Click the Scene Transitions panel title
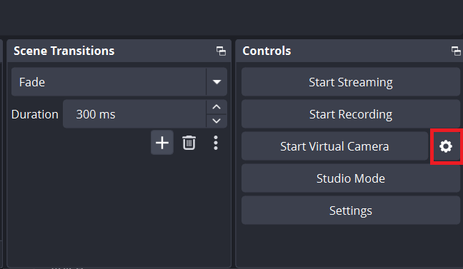463x269 pixels. point(64,51)
